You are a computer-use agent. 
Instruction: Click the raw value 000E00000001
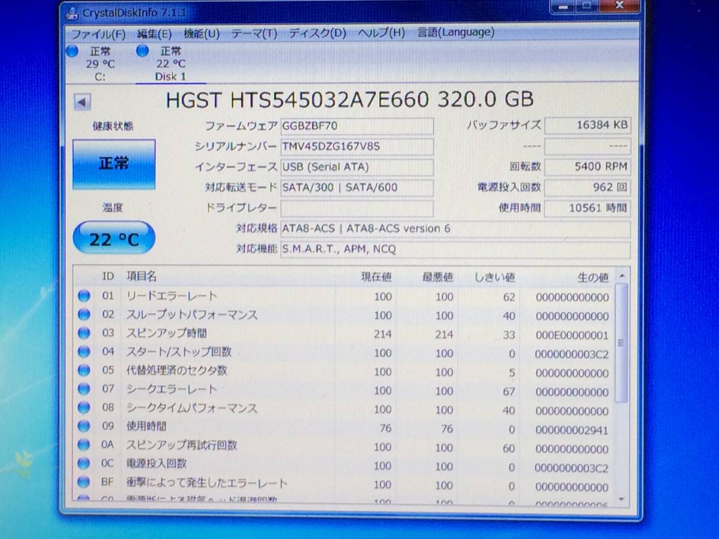coord(572,335)
